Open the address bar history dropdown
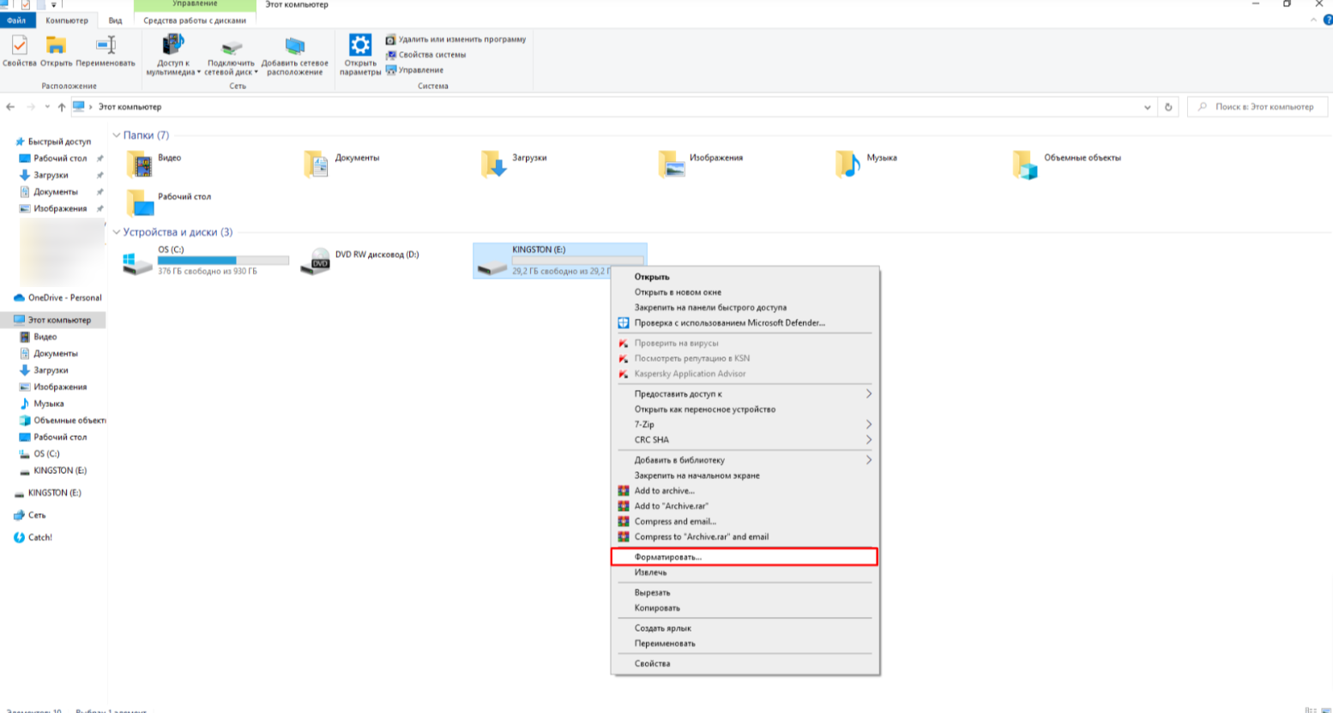 (1147, 107)
